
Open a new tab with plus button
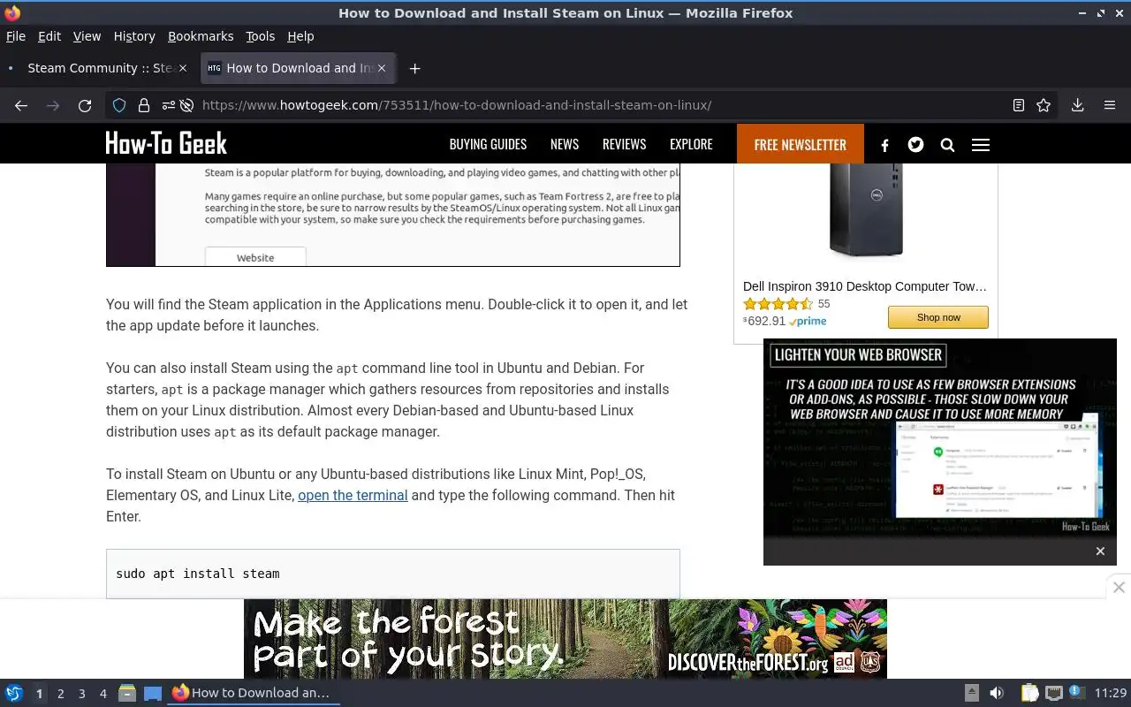point(414,68)
